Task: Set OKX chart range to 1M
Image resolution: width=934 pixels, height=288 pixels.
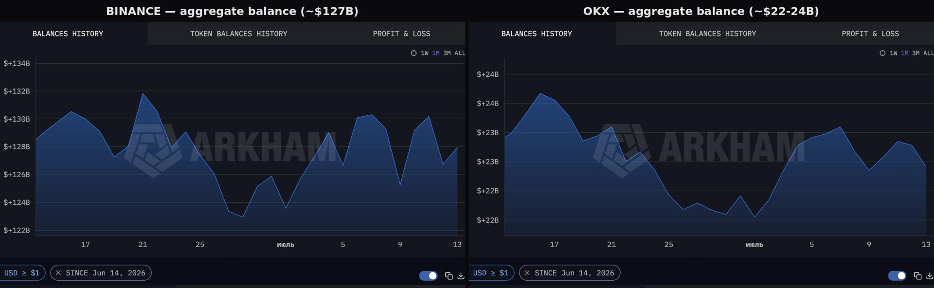Action: point(905,53)
